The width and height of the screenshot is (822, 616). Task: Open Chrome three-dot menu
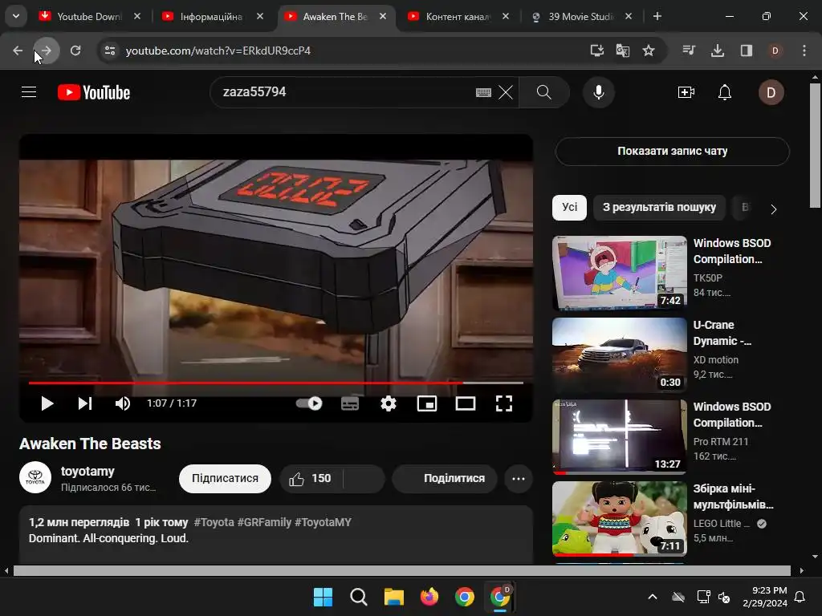(x=804, y=51)
